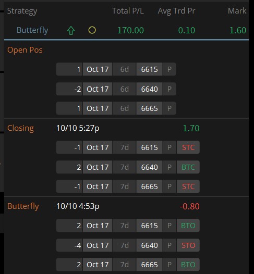
Task: Select open position leg with 6640 strike
Action: pyautogui.click(x=116, y=89)
